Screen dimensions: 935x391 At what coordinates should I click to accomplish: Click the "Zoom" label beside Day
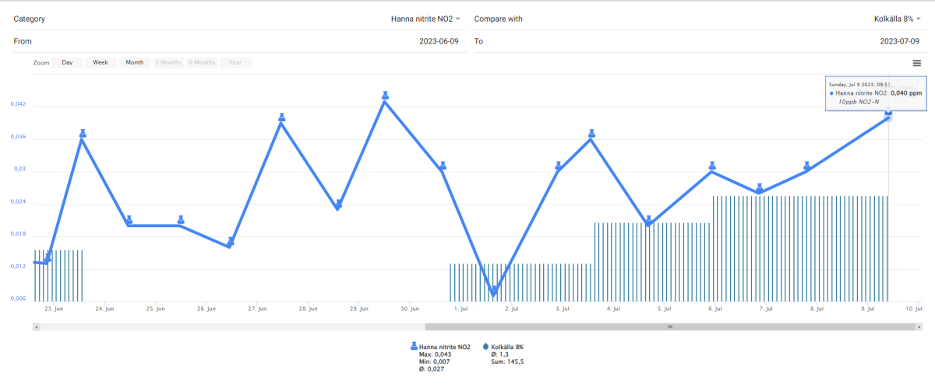click(x=41, y=63)
